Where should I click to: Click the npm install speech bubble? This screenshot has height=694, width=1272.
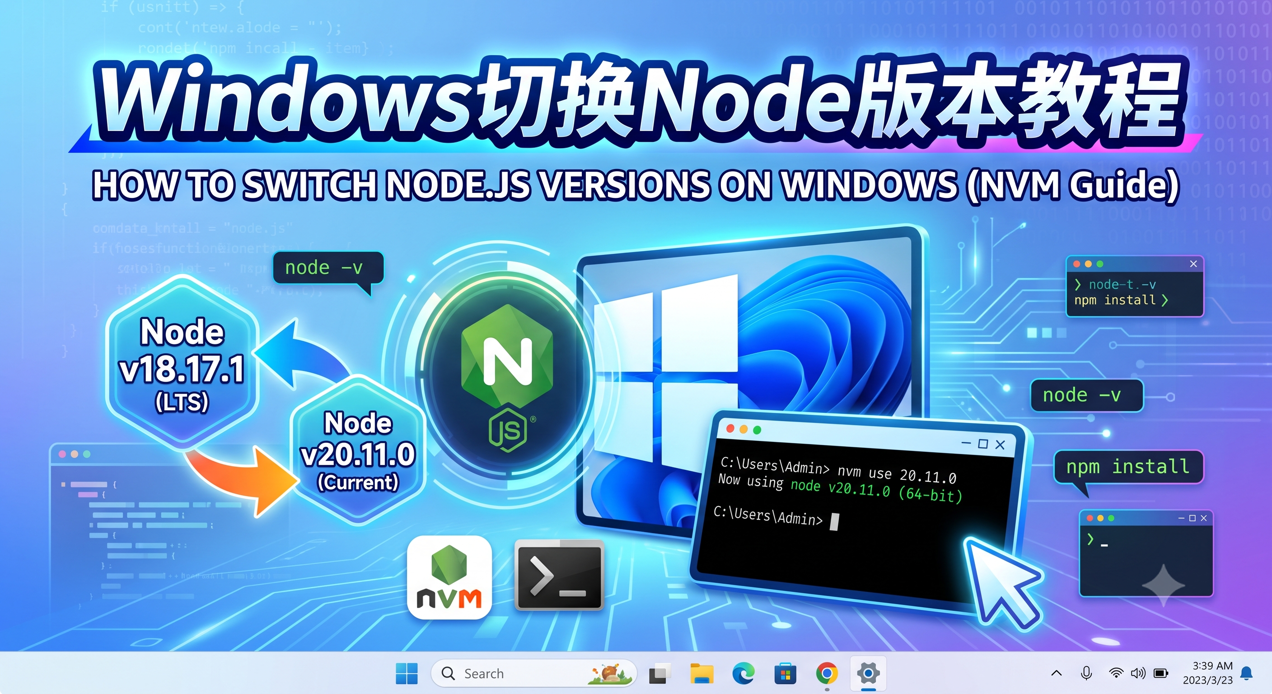pos(1128,467)
